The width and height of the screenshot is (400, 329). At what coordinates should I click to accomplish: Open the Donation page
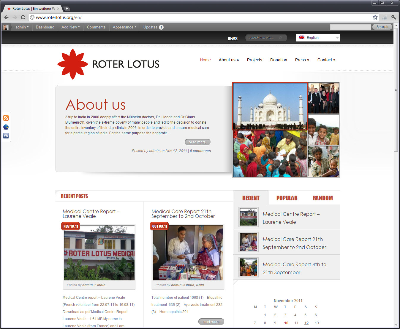(x=279, y=60)
